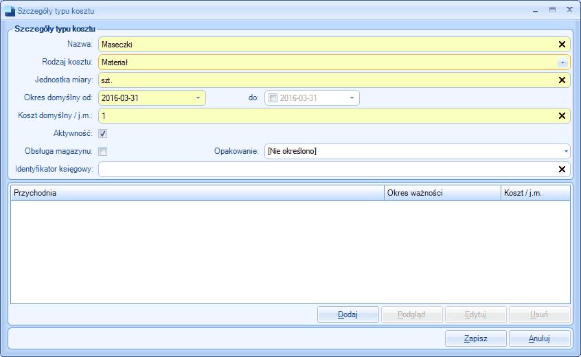Sort by the Przychodnia column header

point(198,193)
